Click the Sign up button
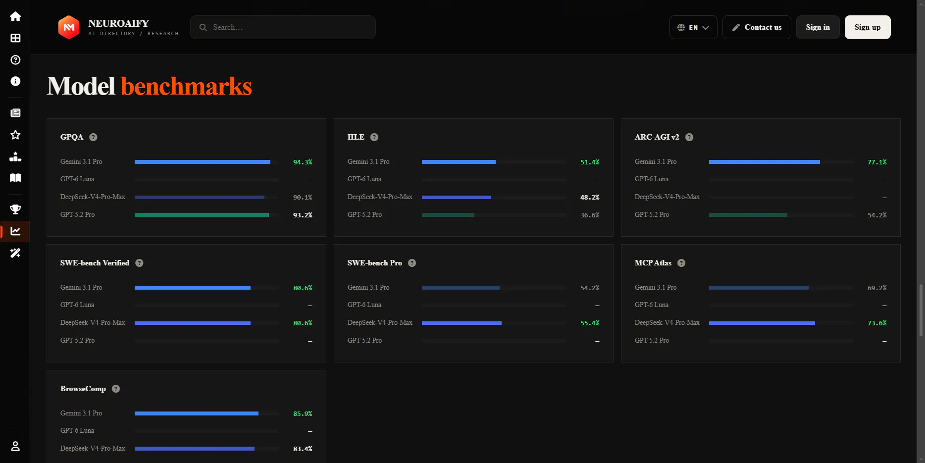925x463 pixels. pos(868,27)
